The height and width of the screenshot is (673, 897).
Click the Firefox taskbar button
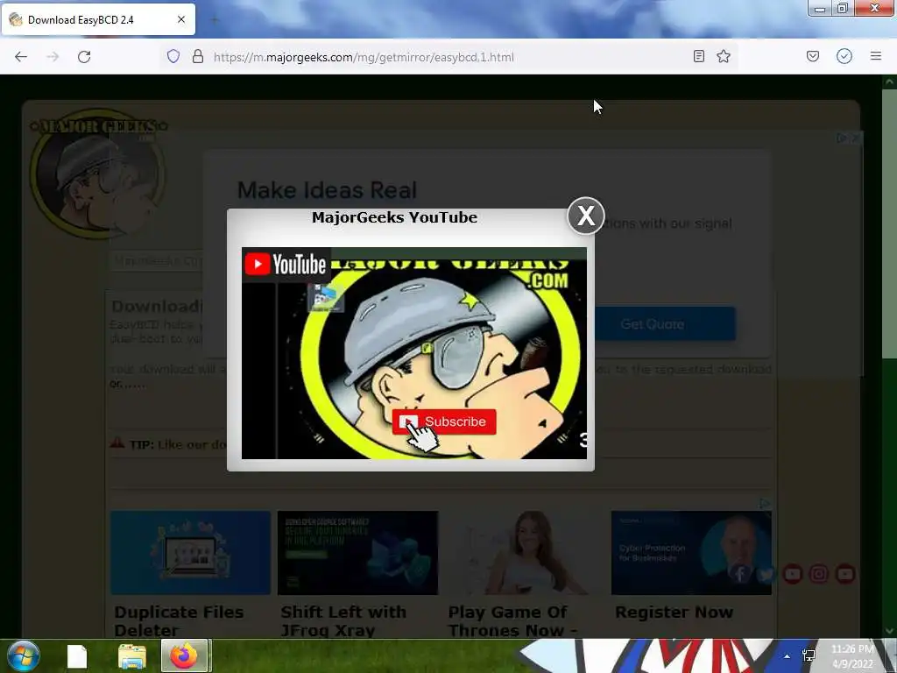click(185, 655)
